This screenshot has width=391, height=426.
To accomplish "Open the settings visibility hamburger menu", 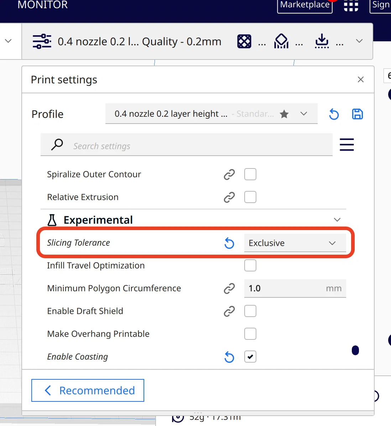I will tap(346, 145).
